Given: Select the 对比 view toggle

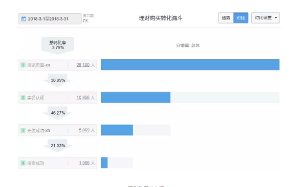Looking at the screenshot, I should point(241,18).
